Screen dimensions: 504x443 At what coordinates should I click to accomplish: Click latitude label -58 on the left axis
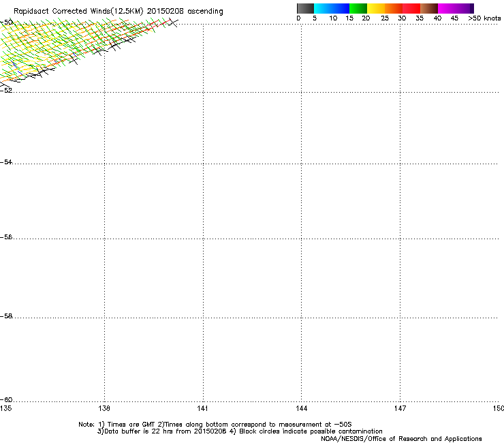tap(6, 316)
